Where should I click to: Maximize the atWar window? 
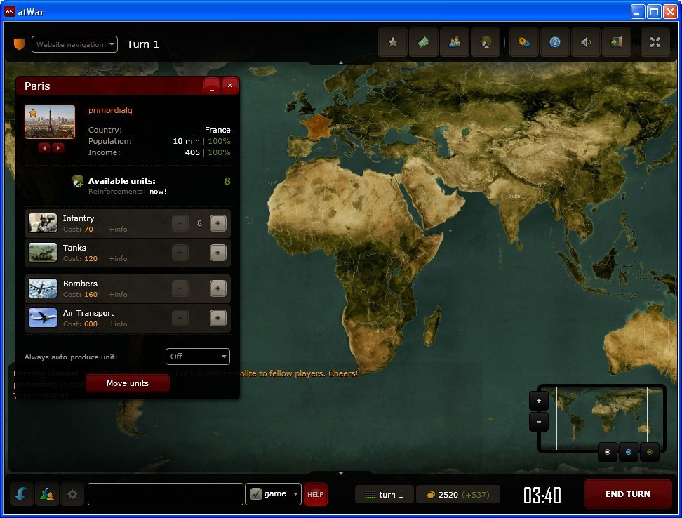pyautogui.click(x=654, y=12)
